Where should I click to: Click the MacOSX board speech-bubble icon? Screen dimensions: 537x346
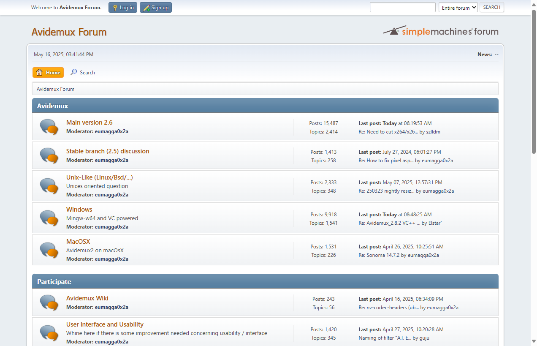(49, 250)
